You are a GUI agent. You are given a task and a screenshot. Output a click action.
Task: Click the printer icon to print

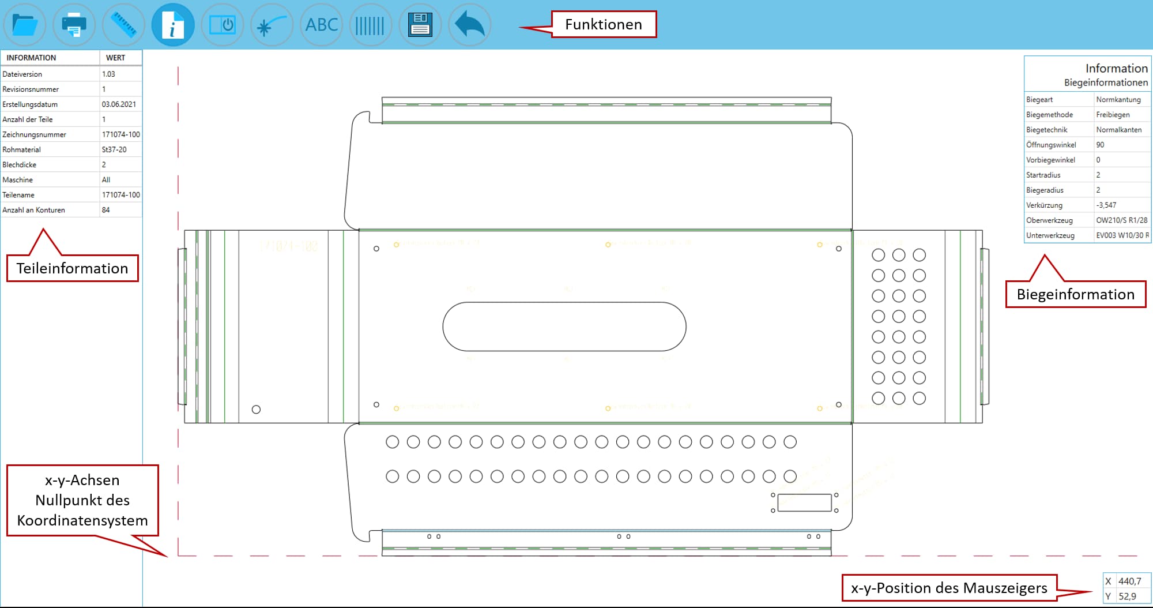pyautogui.click(x=74, y=25)
